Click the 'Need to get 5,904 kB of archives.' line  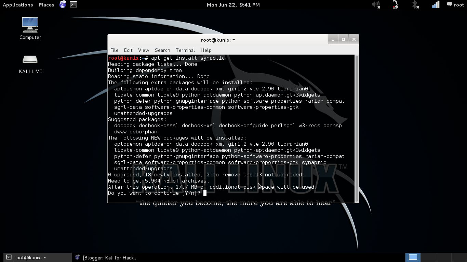coord(159,181)
